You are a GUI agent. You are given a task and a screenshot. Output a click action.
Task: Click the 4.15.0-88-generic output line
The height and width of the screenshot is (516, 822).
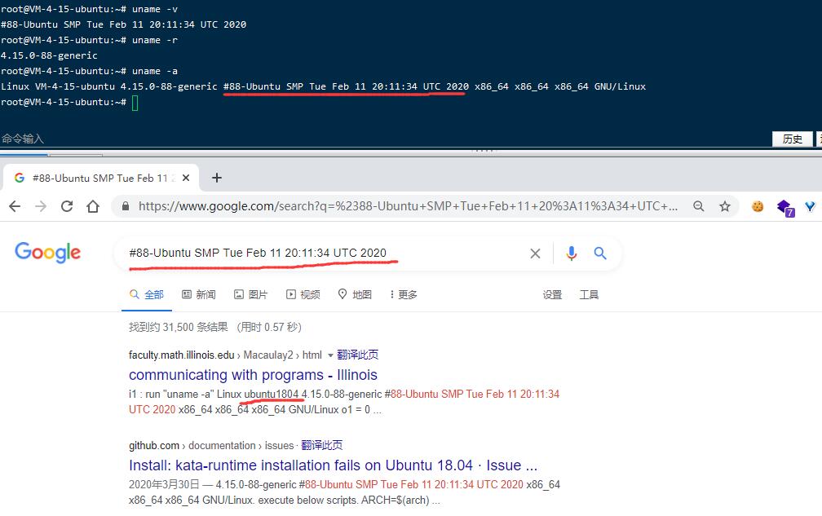(x=49, y=55)
